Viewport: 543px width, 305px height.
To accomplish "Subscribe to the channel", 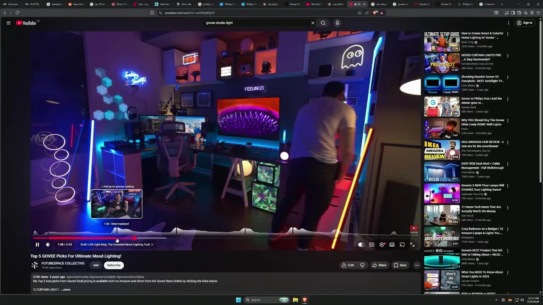I will (114, 265).
